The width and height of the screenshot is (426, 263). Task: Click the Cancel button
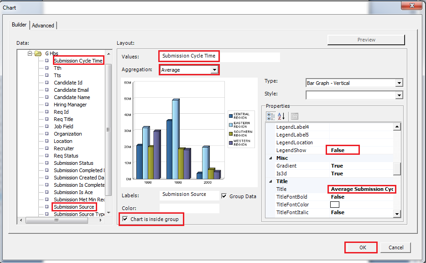396,247
